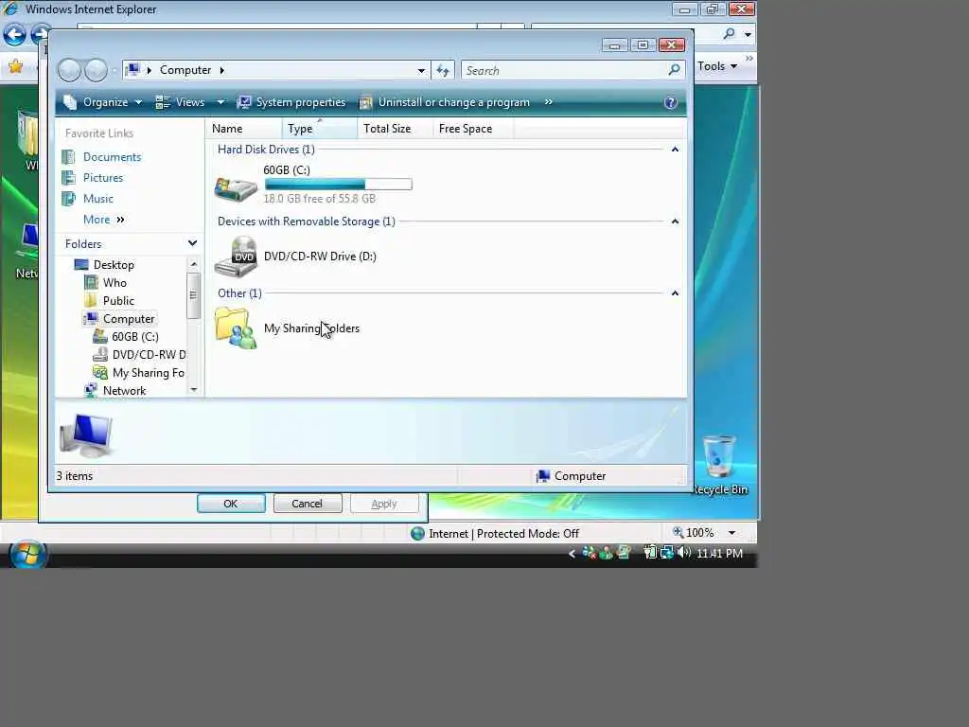This screenshot has width=969, height=727.
Task: Select 60GB (C:) in folder tree
Action: pyautogui.click(x=135, y=337)
